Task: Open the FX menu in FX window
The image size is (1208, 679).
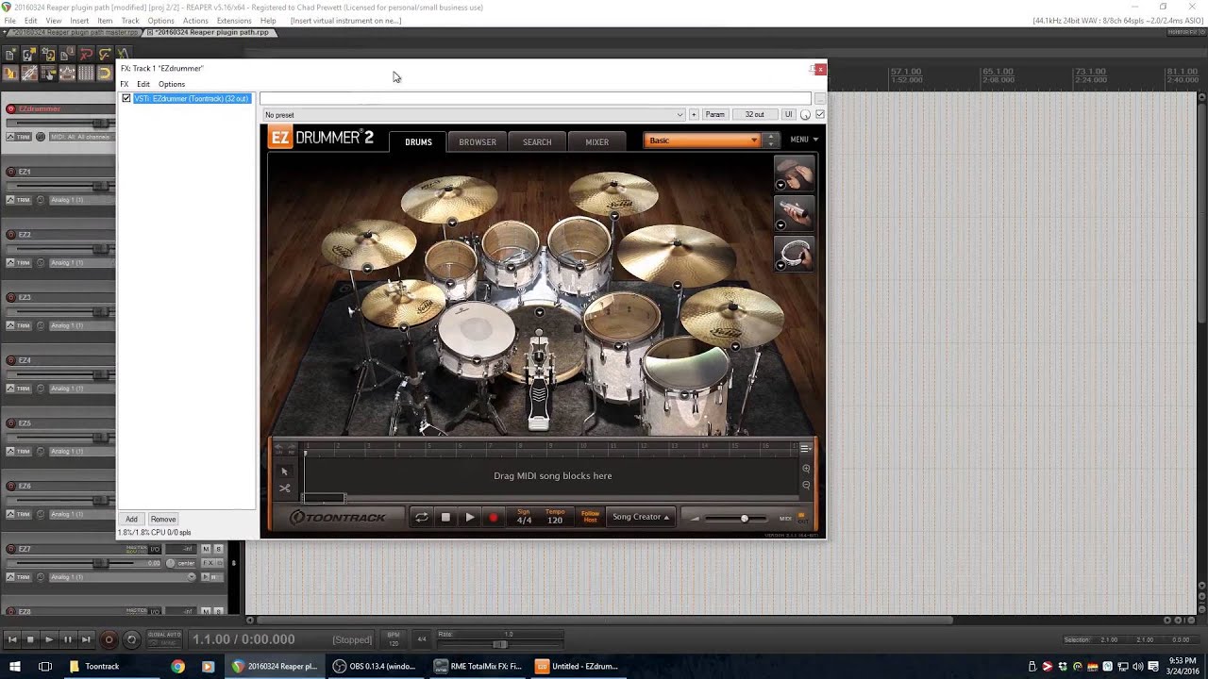Action: point(124,84)
